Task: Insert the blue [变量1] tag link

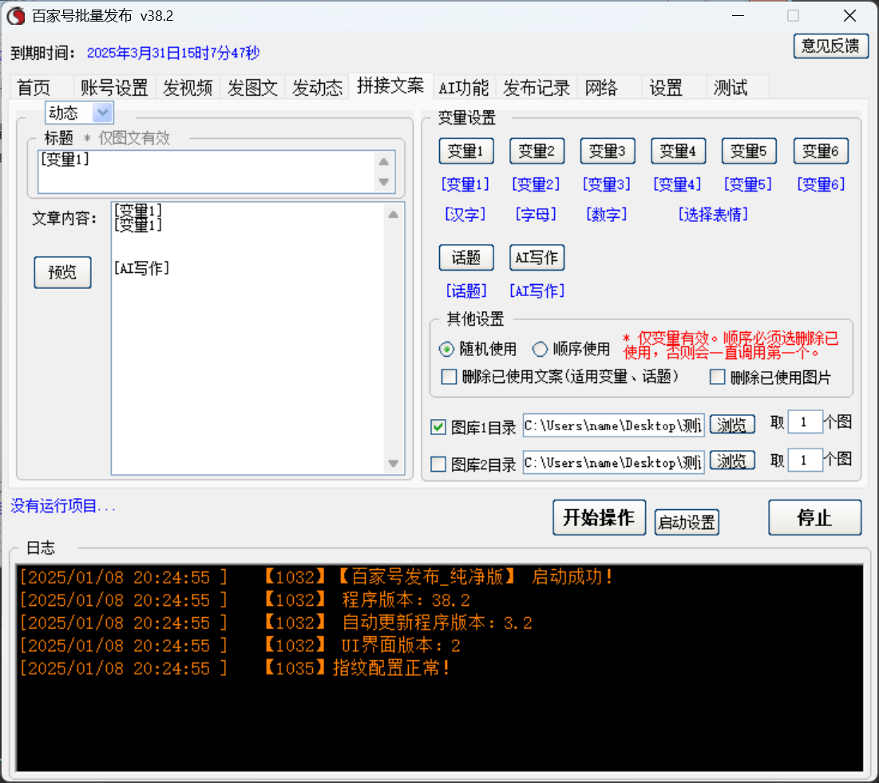Action: [465, 184]
